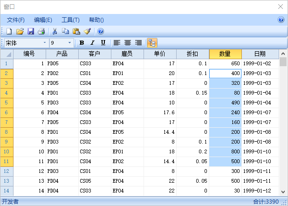Select the 编号 column header

[29, 54]
